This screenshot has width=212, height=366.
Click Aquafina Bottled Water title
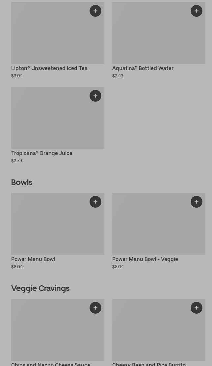(143, 68)
